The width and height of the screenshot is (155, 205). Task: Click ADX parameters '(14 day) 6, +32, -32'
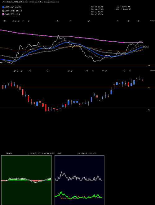tap(86, 153)
